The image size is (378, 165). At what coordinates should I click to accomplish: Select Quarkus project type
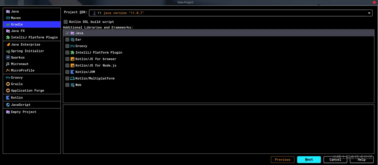[32, 57]
